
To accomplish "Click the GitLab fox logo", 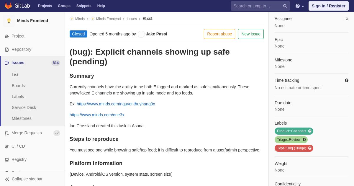I will coord(8,6).
